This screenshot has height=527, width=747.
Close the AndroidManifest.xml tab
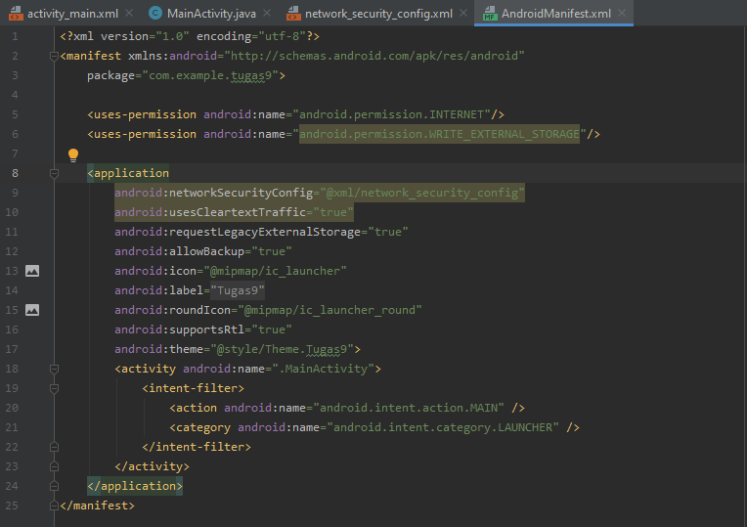622,14
